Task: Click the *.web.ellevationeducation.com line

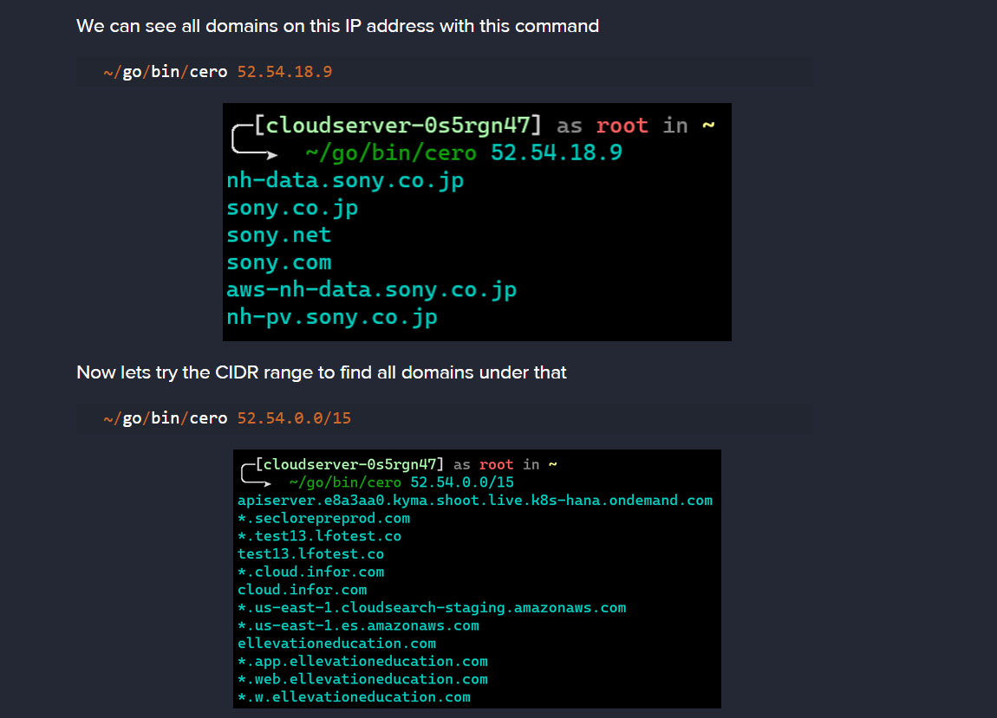Action: coord(363,679)
